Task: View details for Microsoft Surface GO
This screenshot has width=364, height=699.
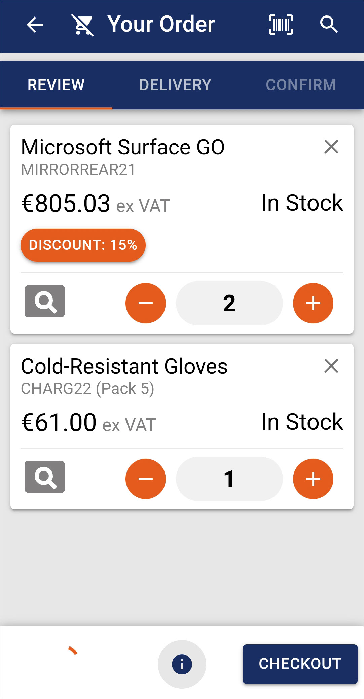Action: coord(45,301)
